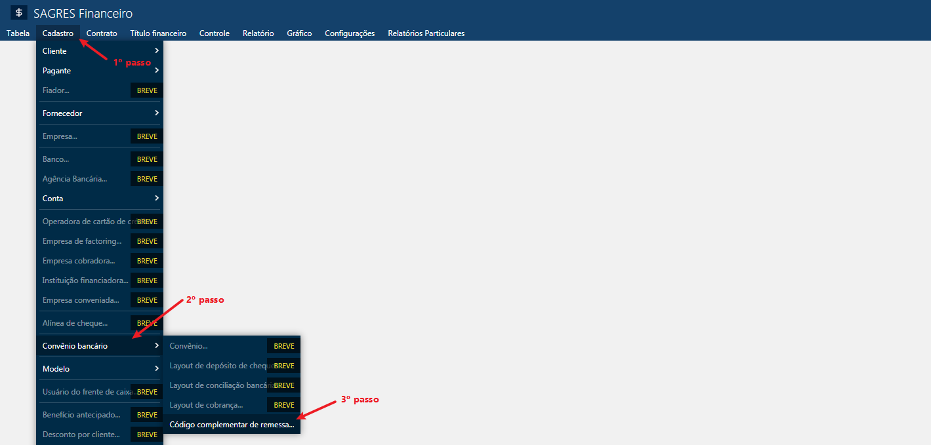Open the Controle menu
The width and height of the screenshot is (931, 445).
click(215, 33)
